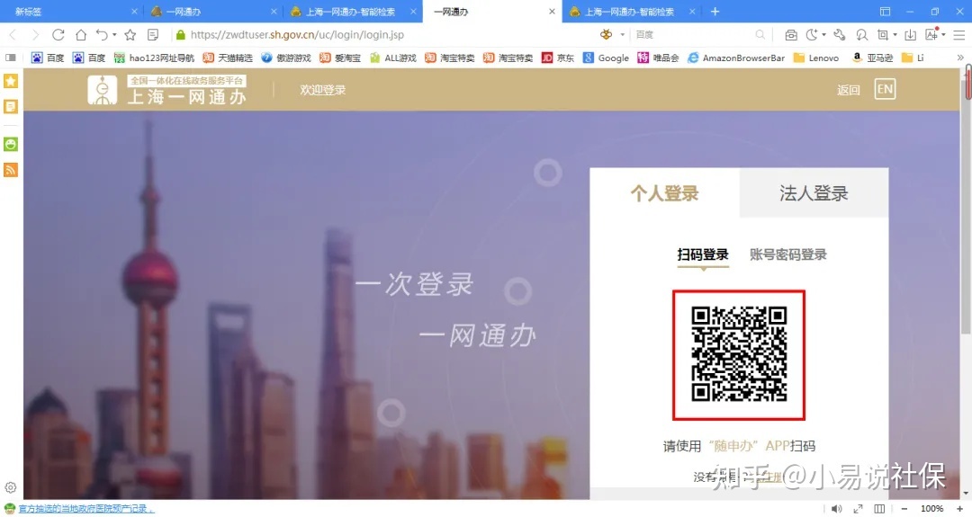
Task: Switch language with EN button
Action: (886, 89)
